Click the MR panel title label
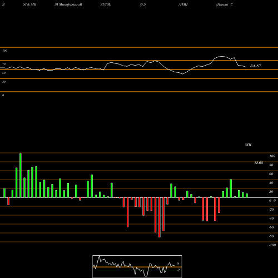 [248, 145]
